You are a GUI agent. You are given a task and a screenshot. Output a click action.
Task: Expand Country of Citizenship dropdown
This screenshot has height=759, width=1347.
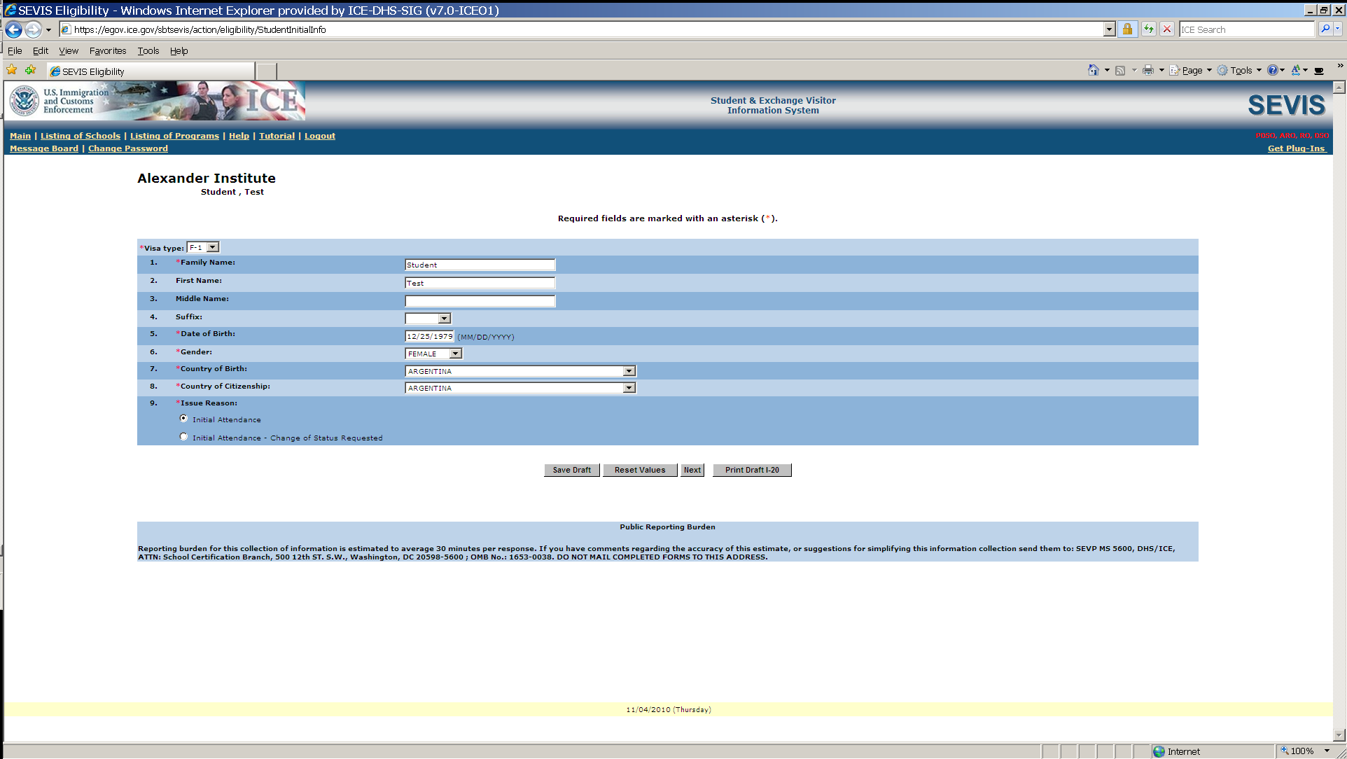coord(629,388)
